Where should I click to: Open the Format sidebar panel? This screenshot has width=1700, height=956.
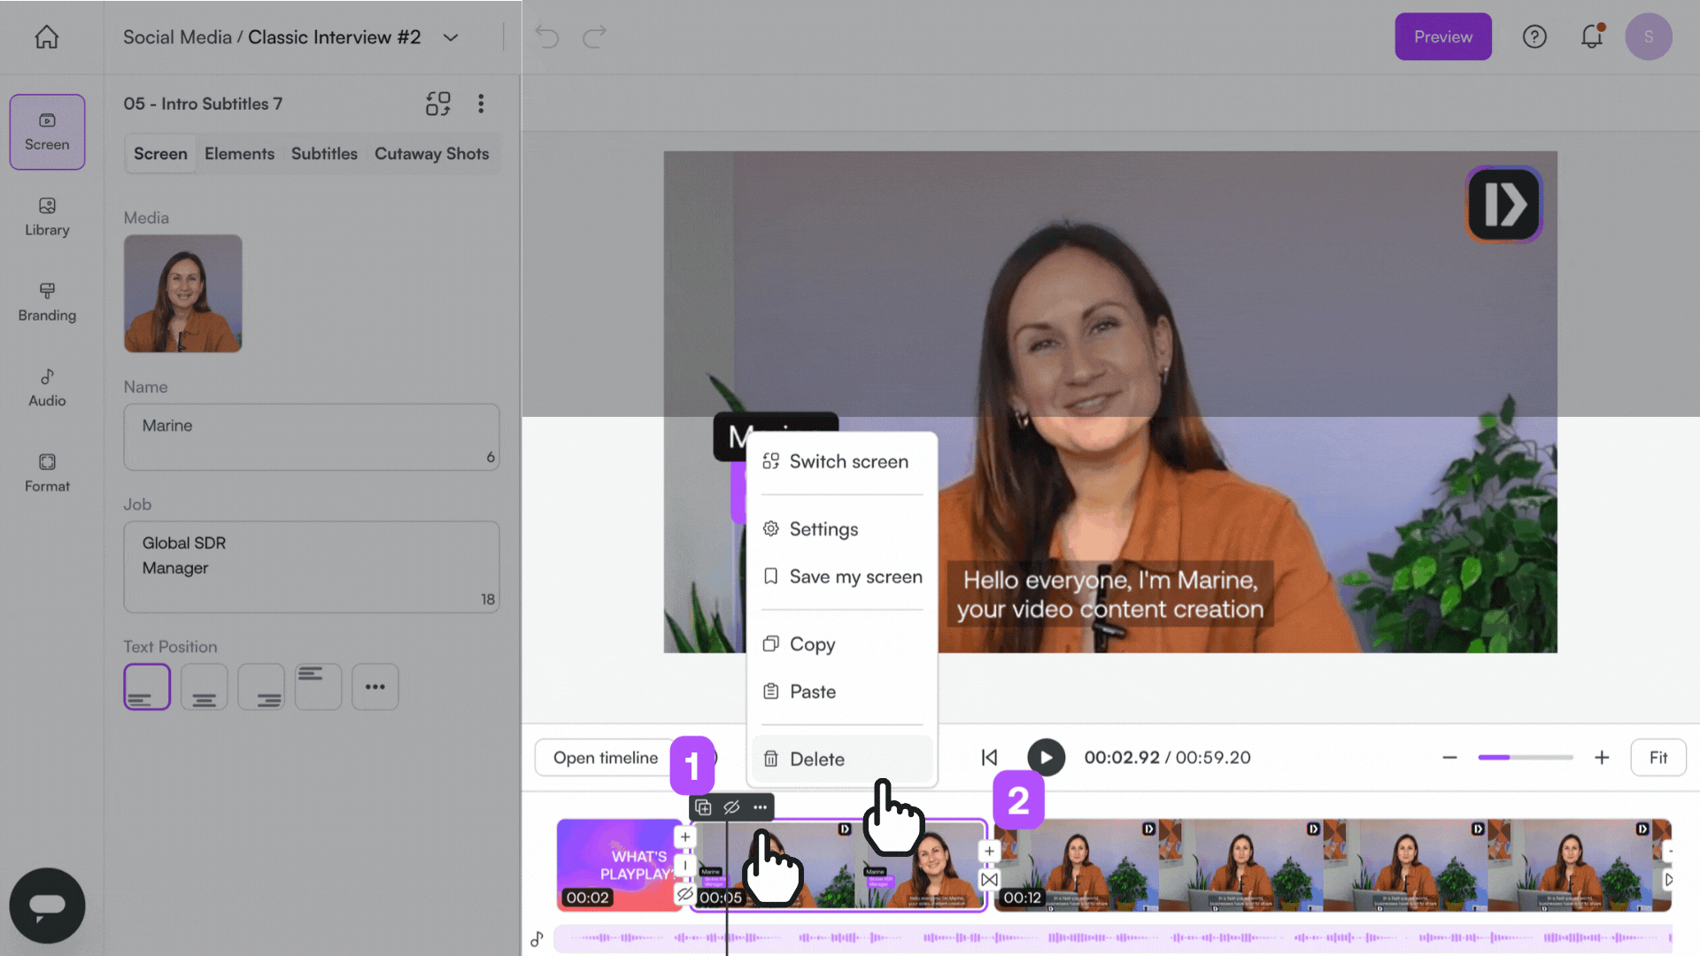(x=47, y=473)
